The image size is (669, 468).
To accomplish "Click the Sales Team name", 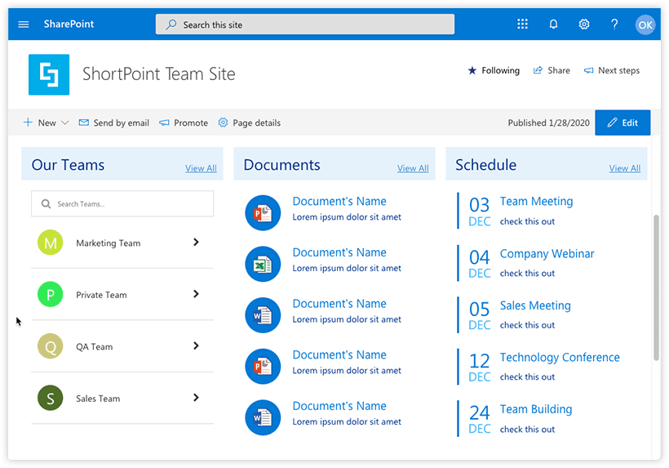I will click(98, 399).
